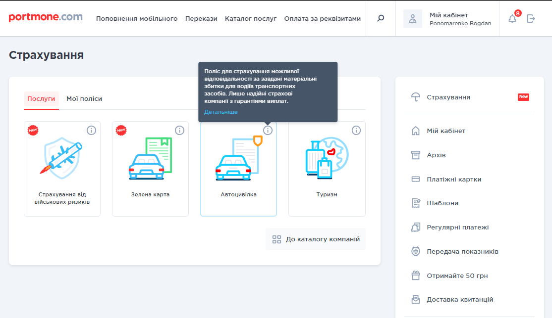Open the search magnifier icon
Image resolution: width=552 pixels, height=318 pixels.
[381, 18]
